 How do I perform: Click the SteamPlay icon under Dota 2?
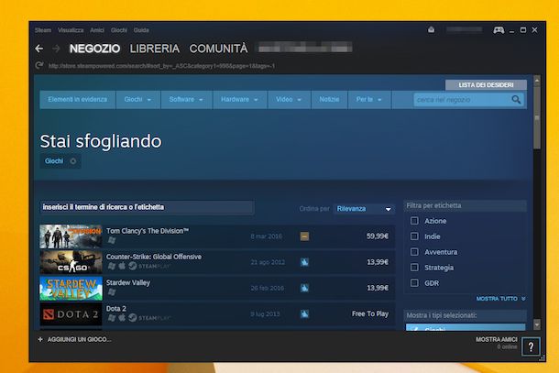coord(133,317)
